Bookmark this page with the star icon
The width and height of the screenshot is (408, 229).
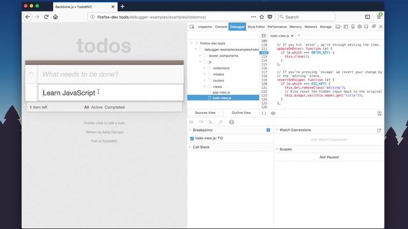(x=262, y=17)
